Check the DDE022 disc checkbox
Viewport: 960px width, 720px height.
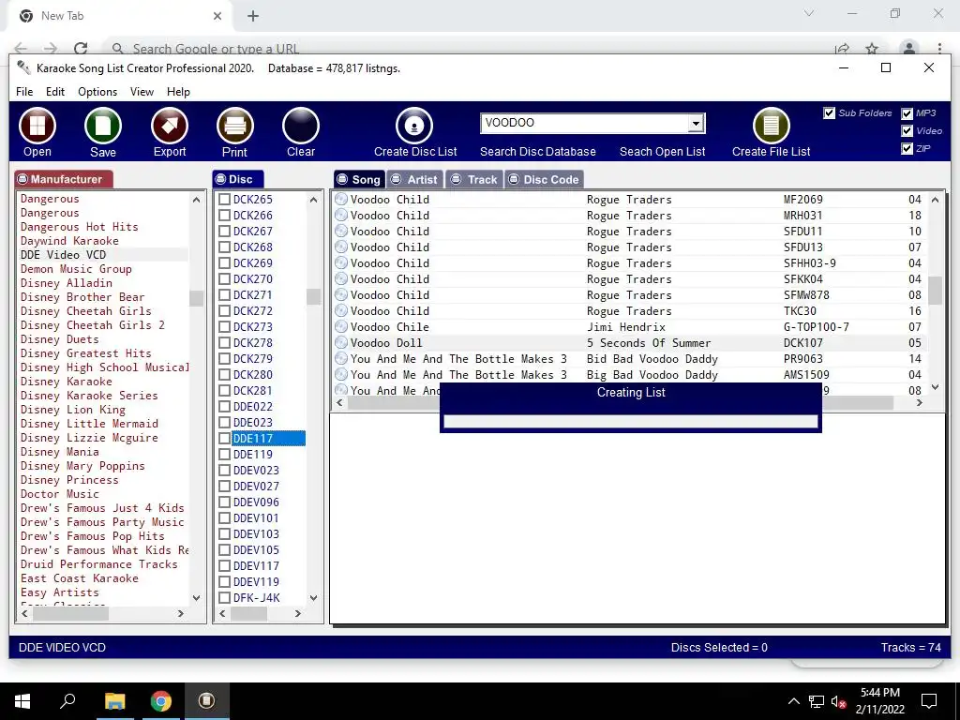click(x=225, y=407)
